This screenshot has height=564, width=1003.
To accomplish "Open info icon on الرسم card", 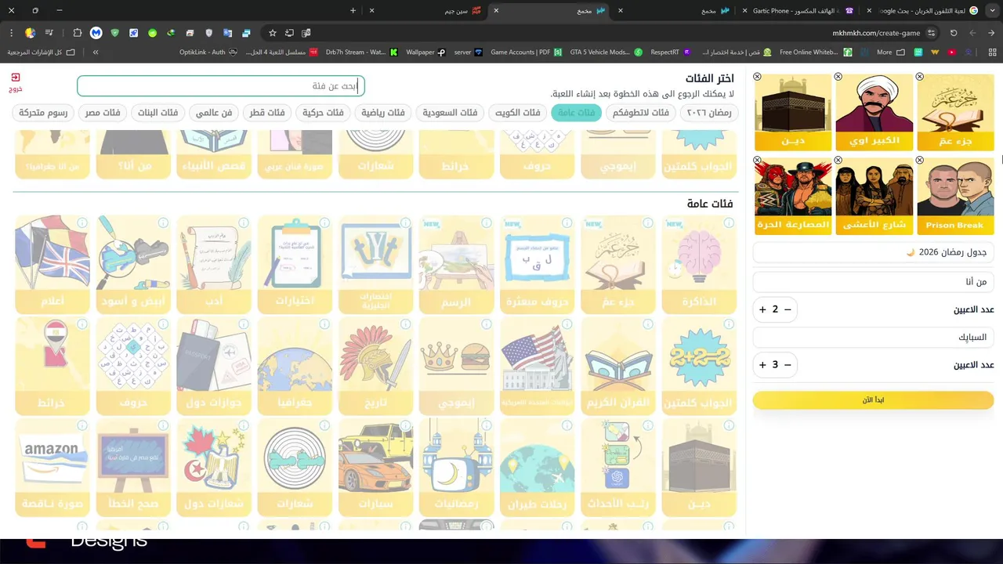I will [487, 223].
